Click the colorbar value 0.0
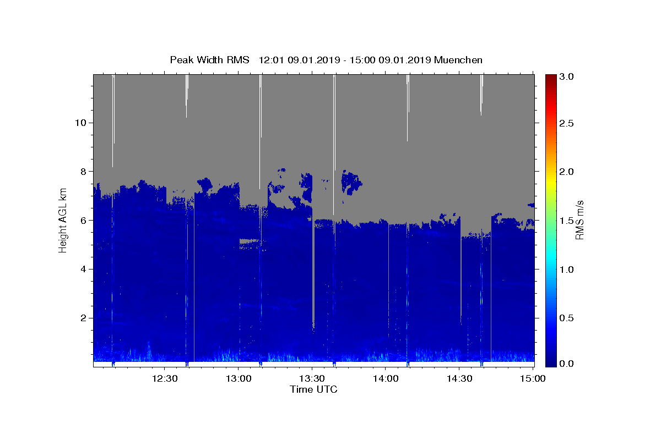The height and width of the screenshot is (440, 661). coord(567,364)
